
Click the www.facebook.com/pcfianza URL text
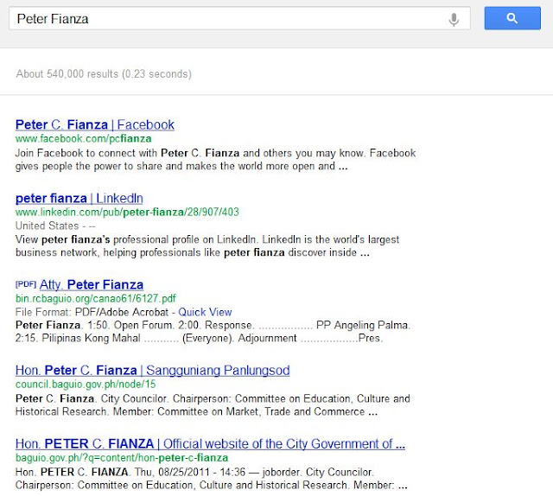tap(84, 138)
